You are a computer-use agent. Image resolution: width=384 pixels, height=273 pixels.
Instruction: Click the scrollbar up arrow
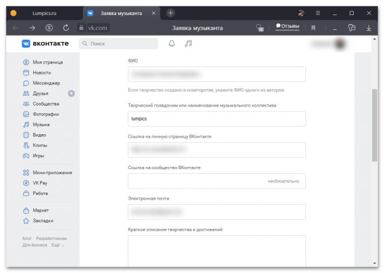[x=374, y=39]
